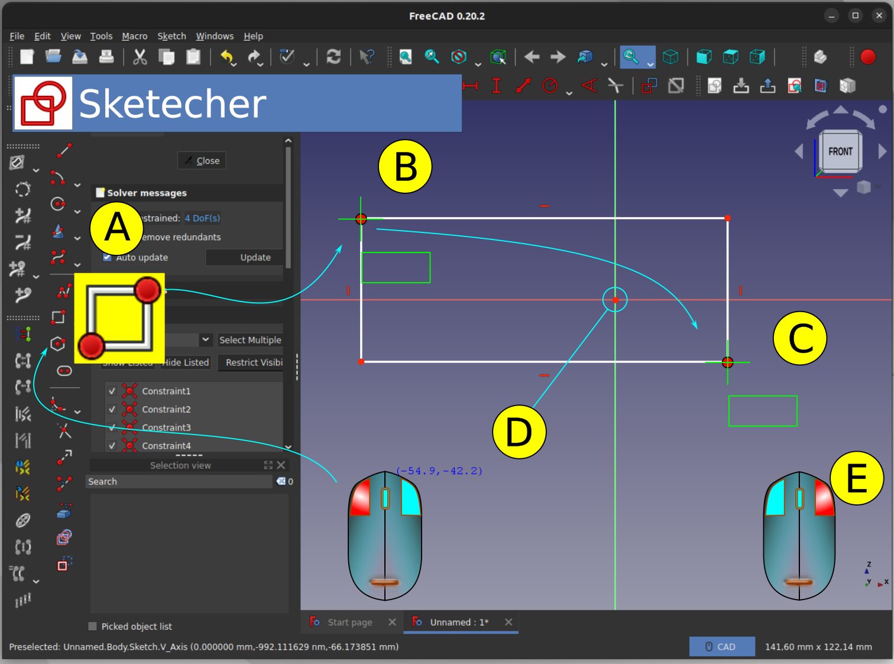Expand the arc tools dropdown arrow
894x664 pixels.
pos(77,185)
